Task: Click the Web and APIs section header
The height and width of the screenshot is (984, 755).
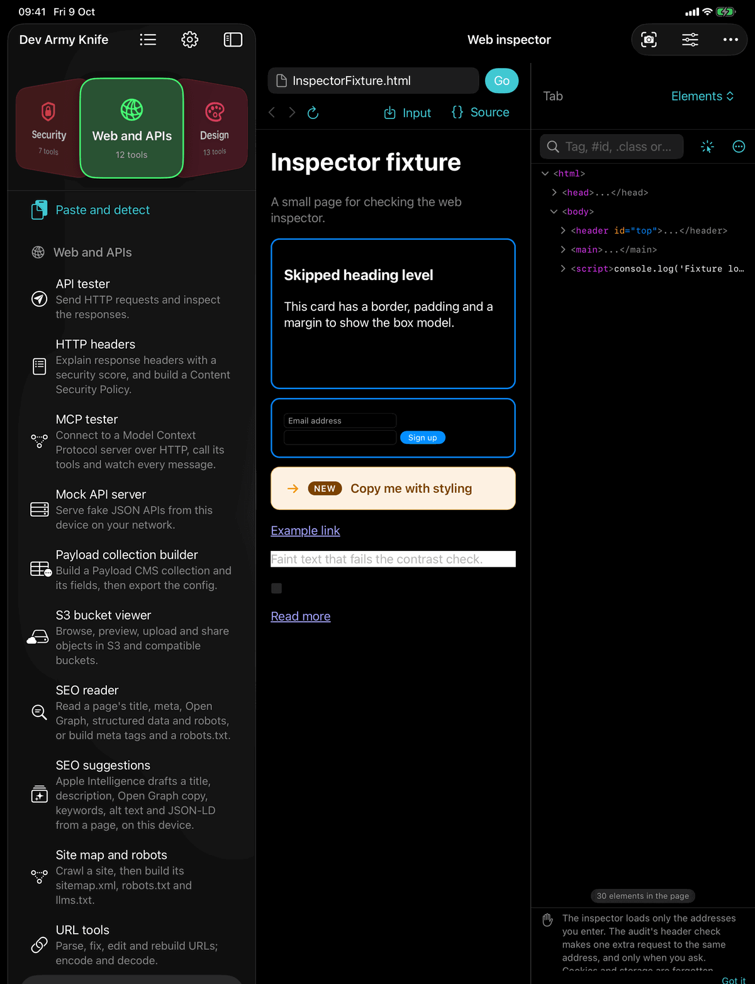Action: [x=92, y=252]
